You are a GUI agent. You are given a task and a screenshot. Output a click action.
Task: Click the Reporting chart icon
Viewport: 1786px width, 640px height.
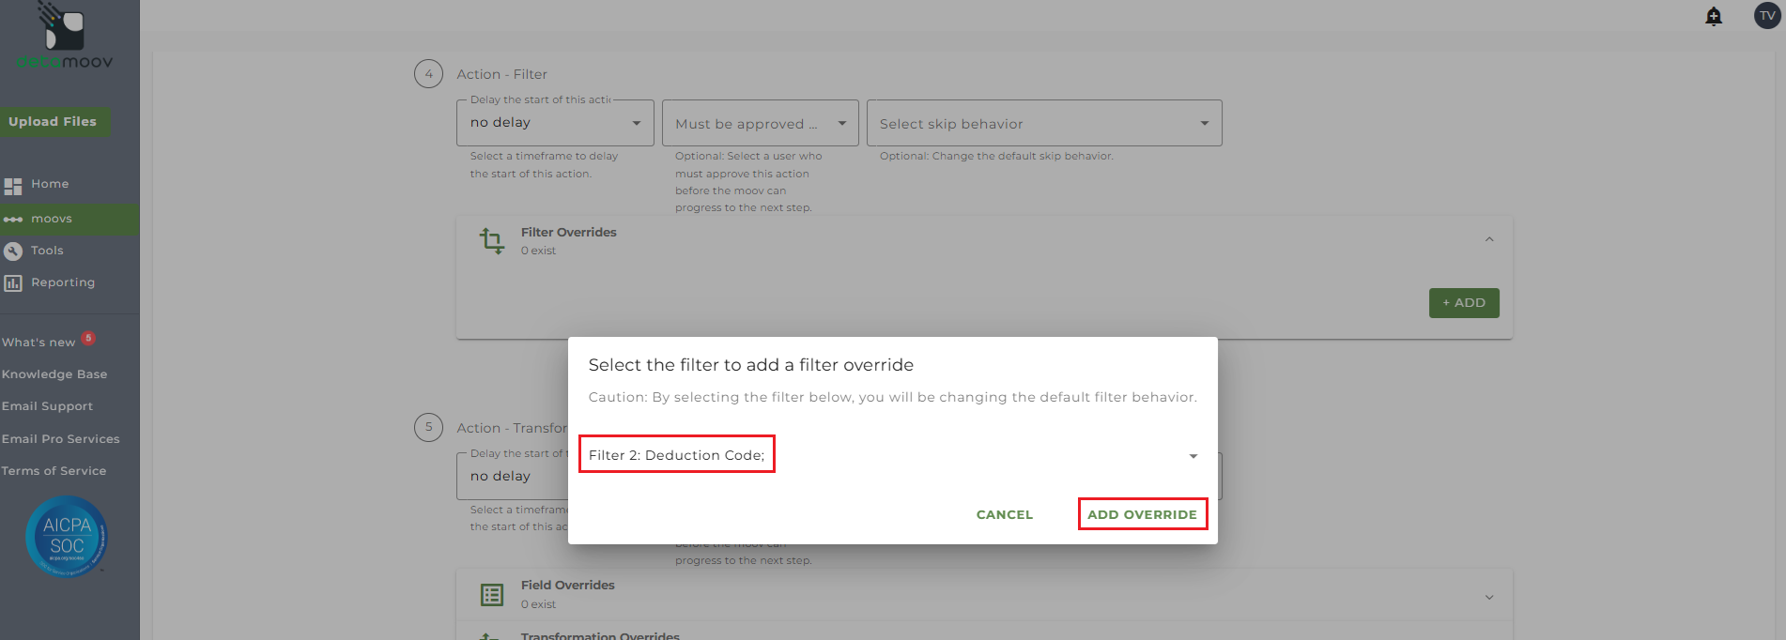coord(13,282)
